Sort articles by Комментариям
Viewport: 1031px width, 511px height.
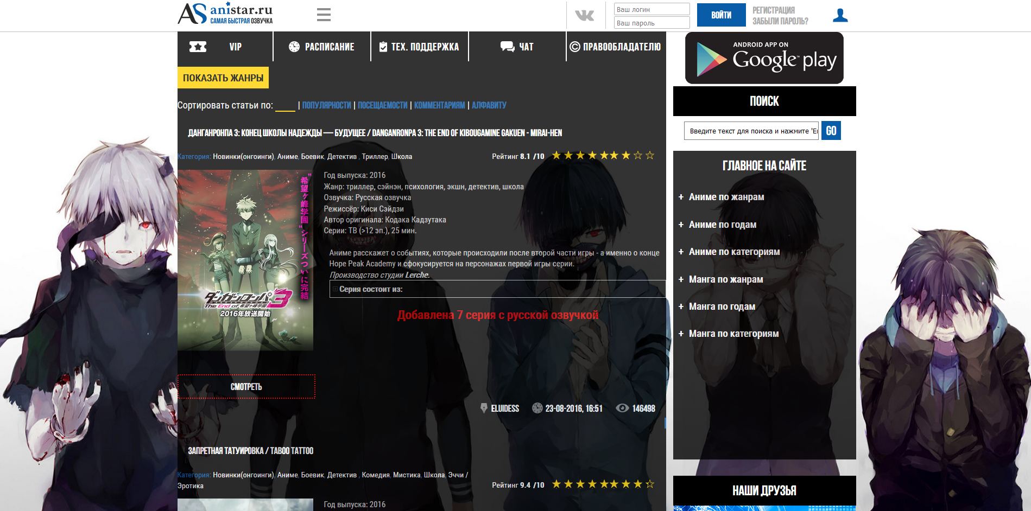coord(439,105)
